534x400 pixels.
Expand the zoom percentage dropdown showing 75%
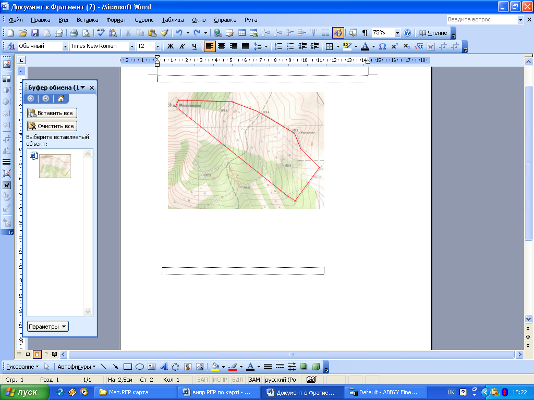coord(397,33)
